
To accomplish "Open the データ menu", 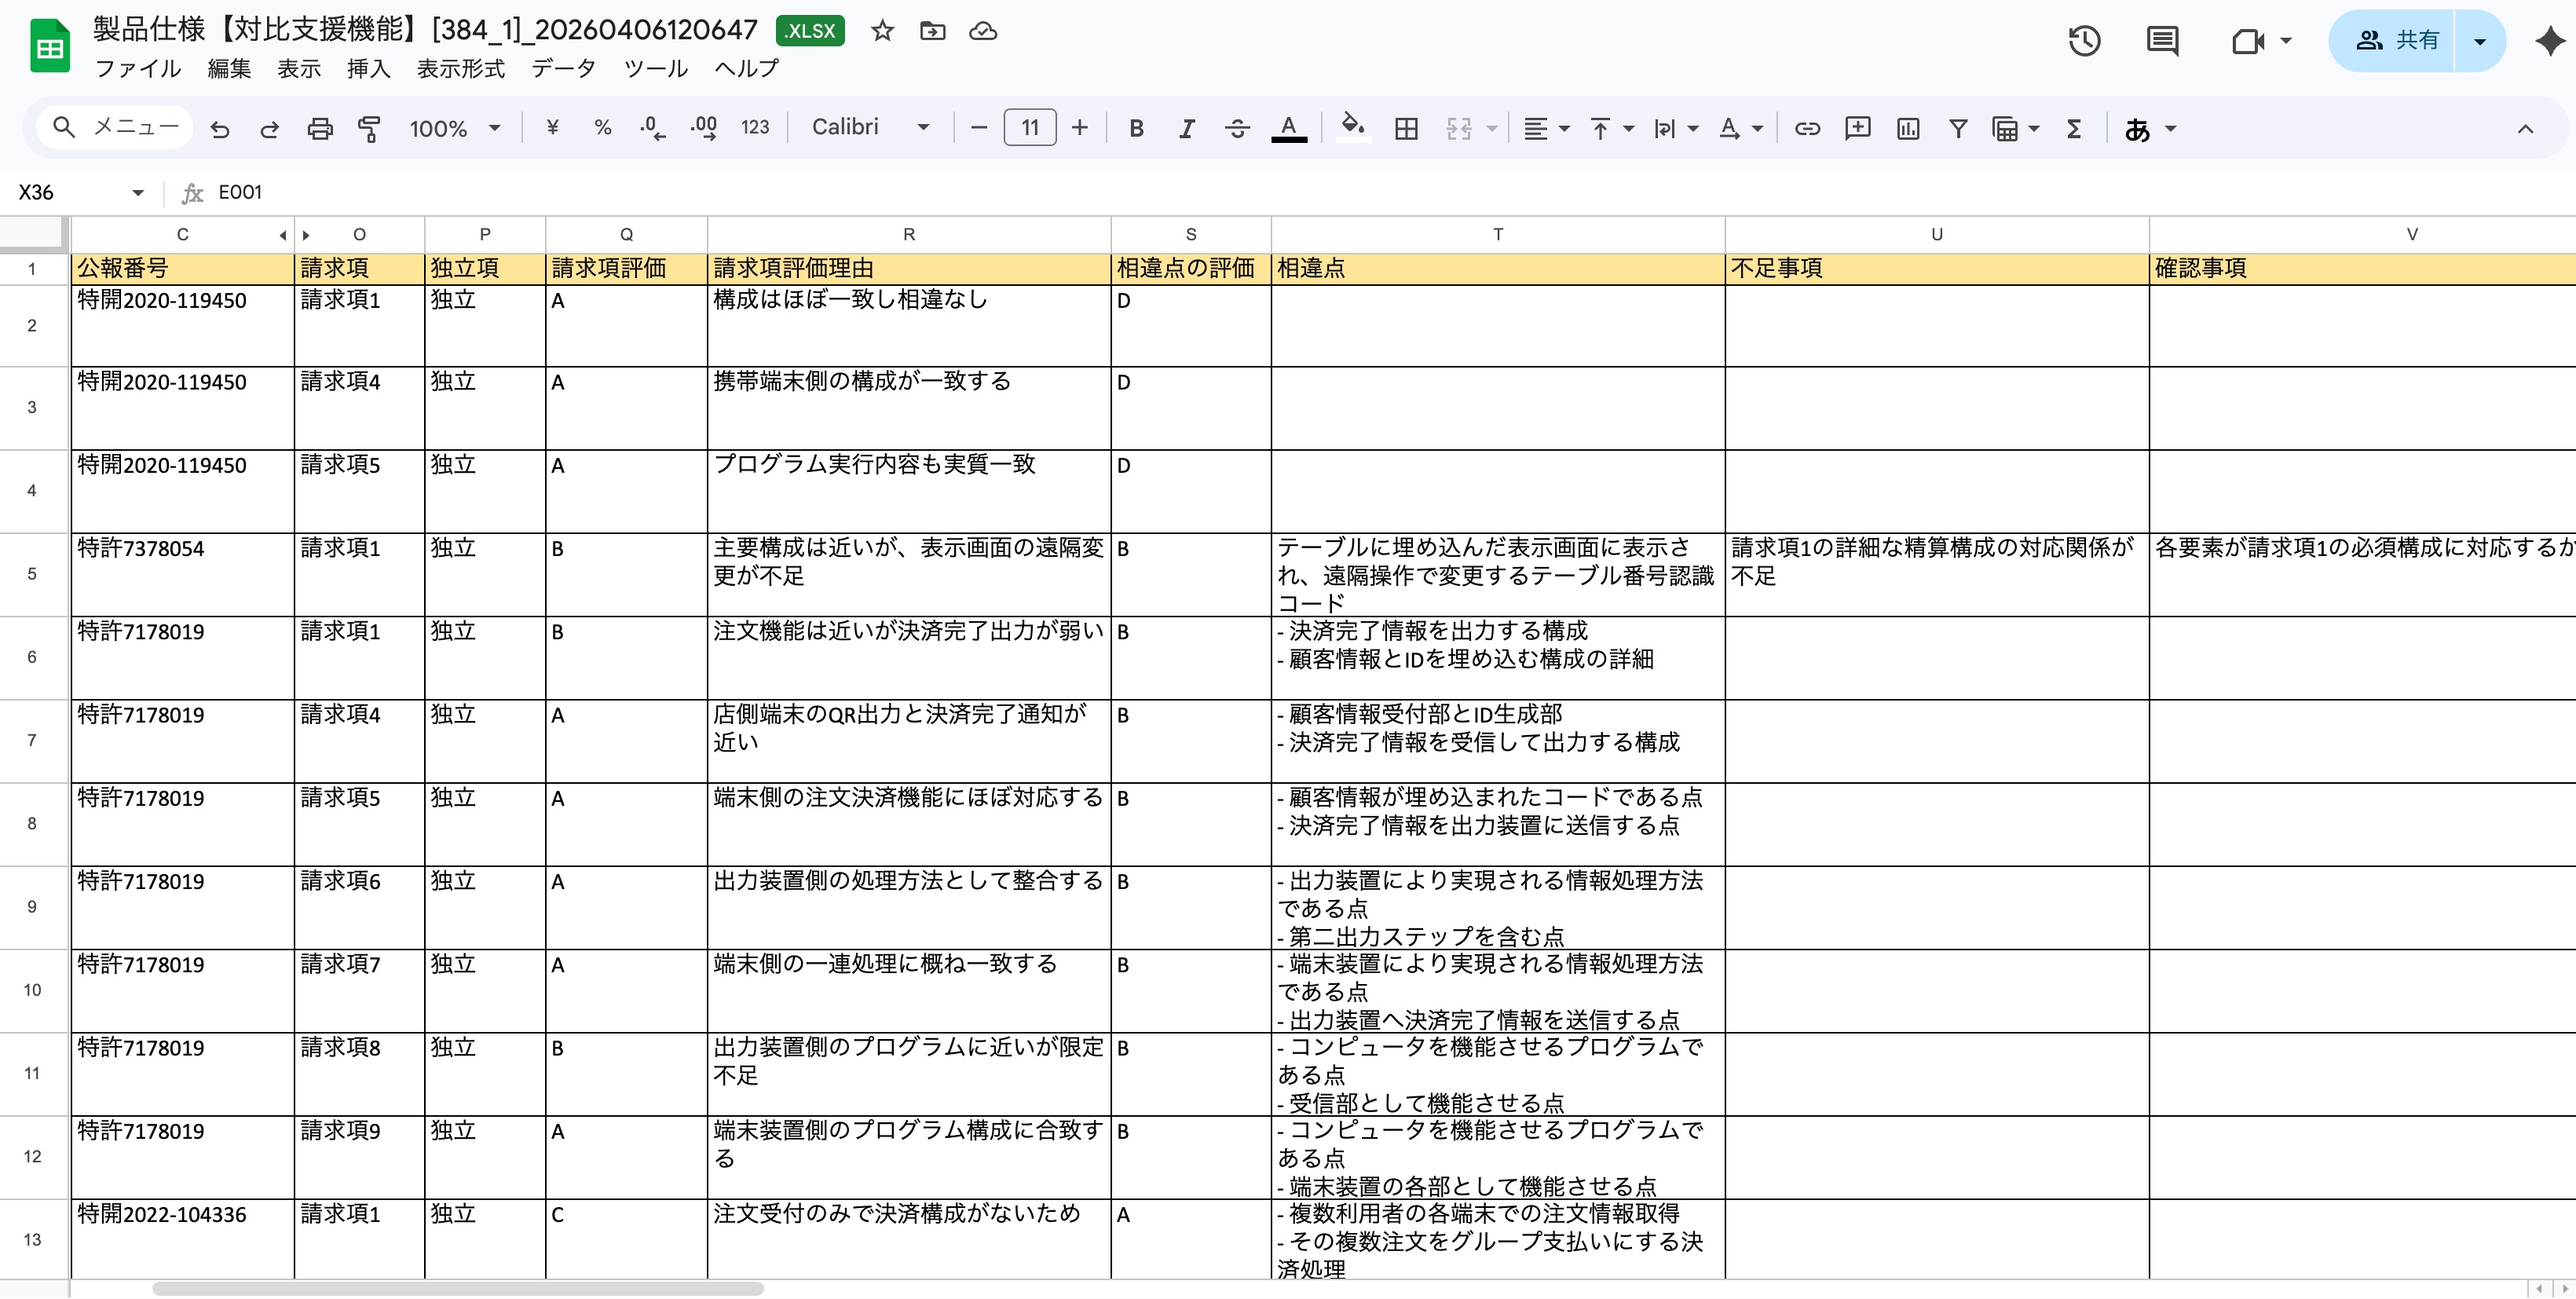I will click(564, 68).
